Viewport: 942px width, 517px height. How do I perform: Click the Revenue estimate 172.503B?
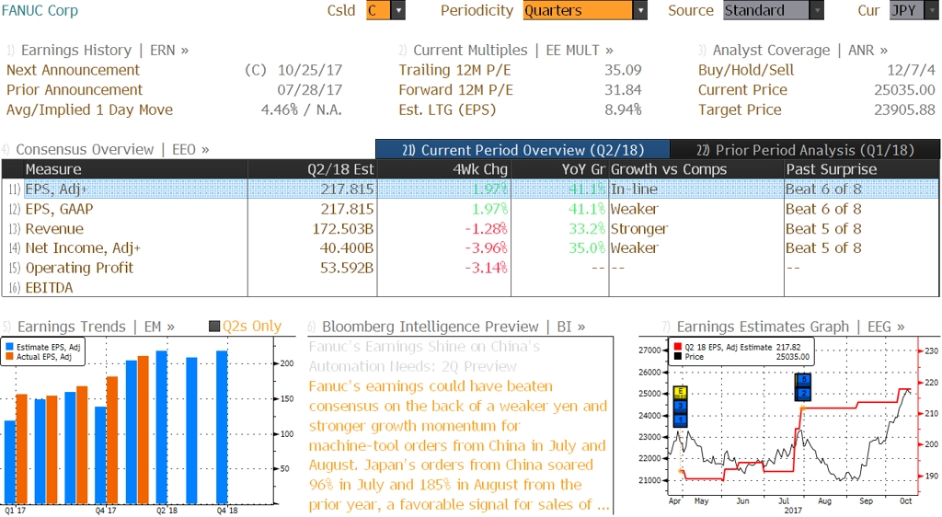(x=343, y=229)
